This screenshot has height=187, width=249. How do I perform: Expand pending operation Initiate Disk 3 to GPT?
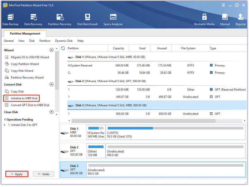point(5,125)
